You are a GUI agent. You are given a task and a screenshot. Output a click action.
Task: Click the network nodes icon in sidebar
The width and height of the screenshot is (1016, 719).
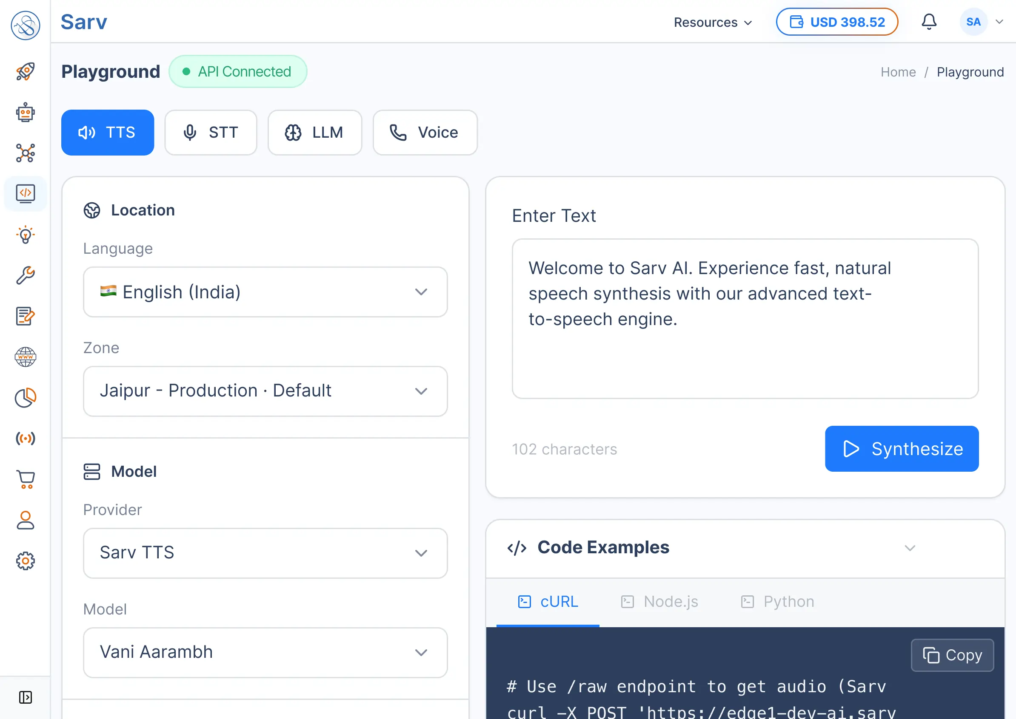pos(25,153)
